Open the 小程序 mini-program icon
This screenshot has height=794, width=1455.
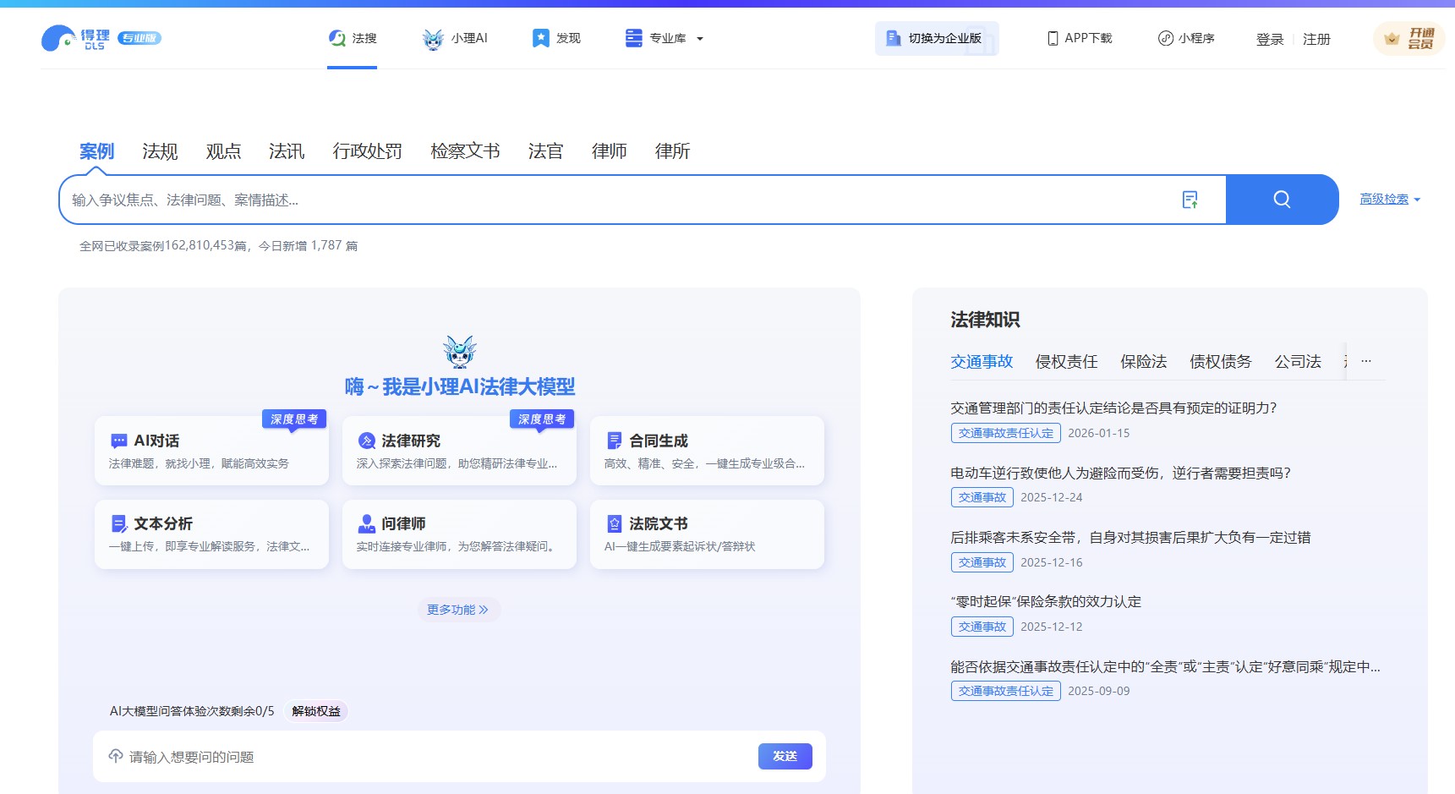[1165, 38]
